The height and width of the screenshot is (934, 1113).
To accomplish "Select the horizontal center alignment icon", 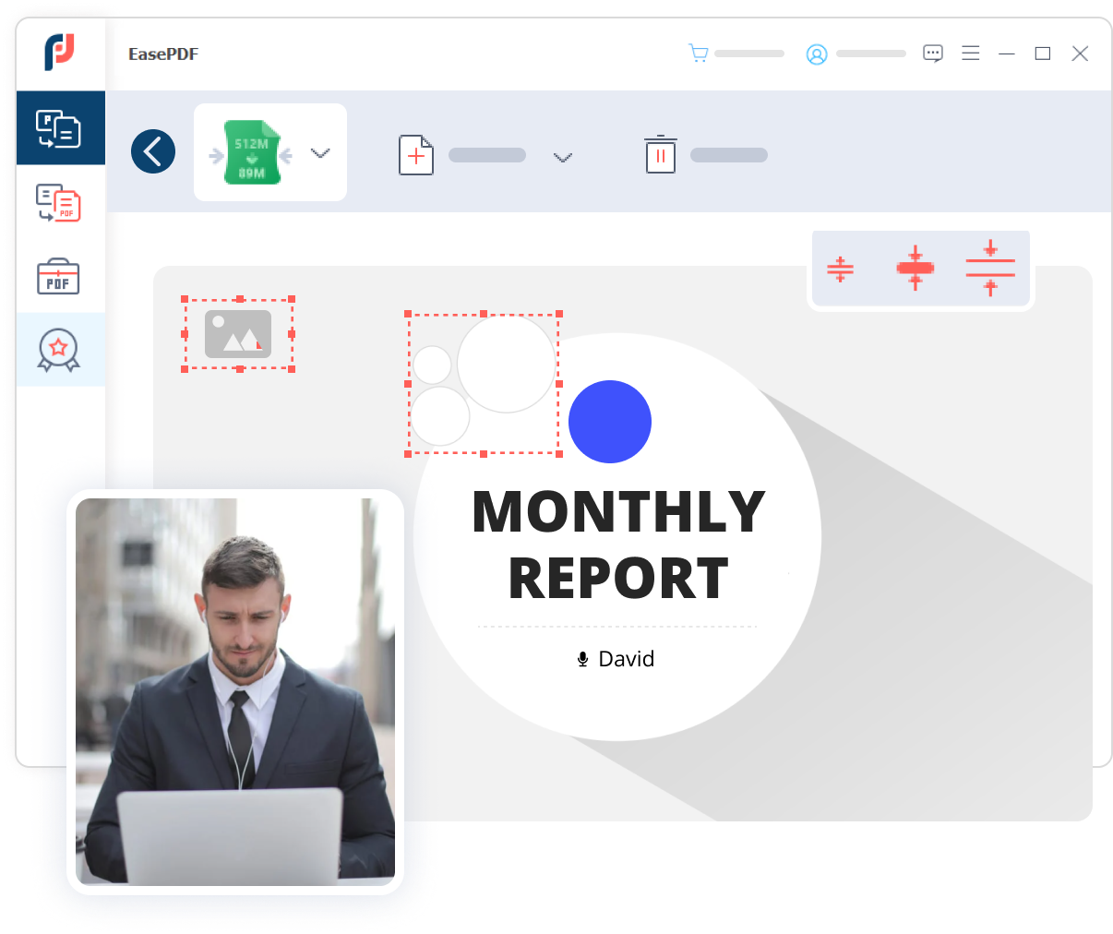I will [917, 269].
